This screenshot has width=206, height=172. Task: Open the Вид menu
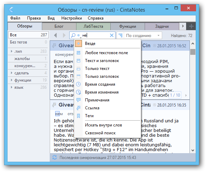(51, 18)
